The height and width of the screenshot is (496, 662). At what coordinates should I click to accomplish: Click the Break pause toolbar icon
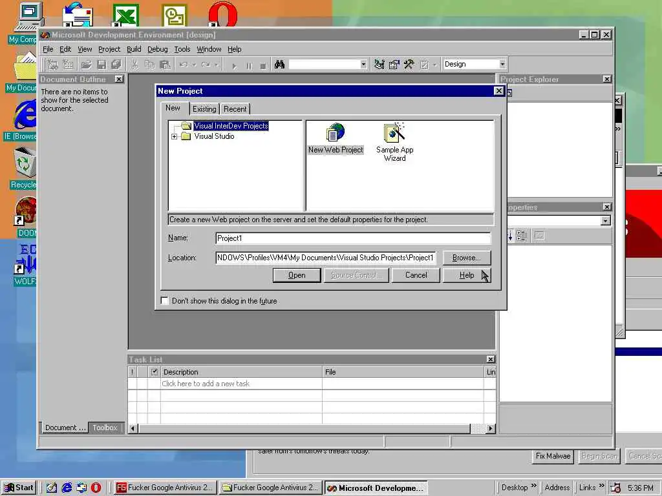pyautogui.click(x=249, y=66)
